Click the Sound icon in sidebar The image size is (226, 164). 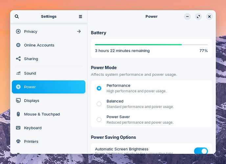point(18,73)
